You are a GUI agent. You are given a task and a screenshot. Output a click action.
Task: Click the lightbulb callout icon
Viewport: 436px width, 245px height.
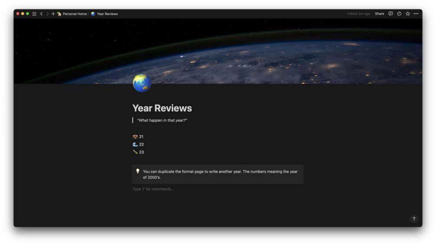coord(138,171)
